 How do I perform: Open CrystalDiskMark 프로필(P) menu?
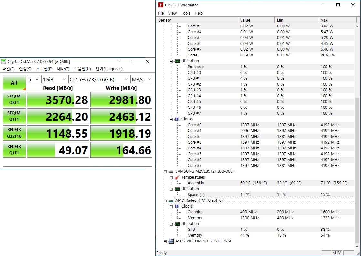[x=44, y=69]
